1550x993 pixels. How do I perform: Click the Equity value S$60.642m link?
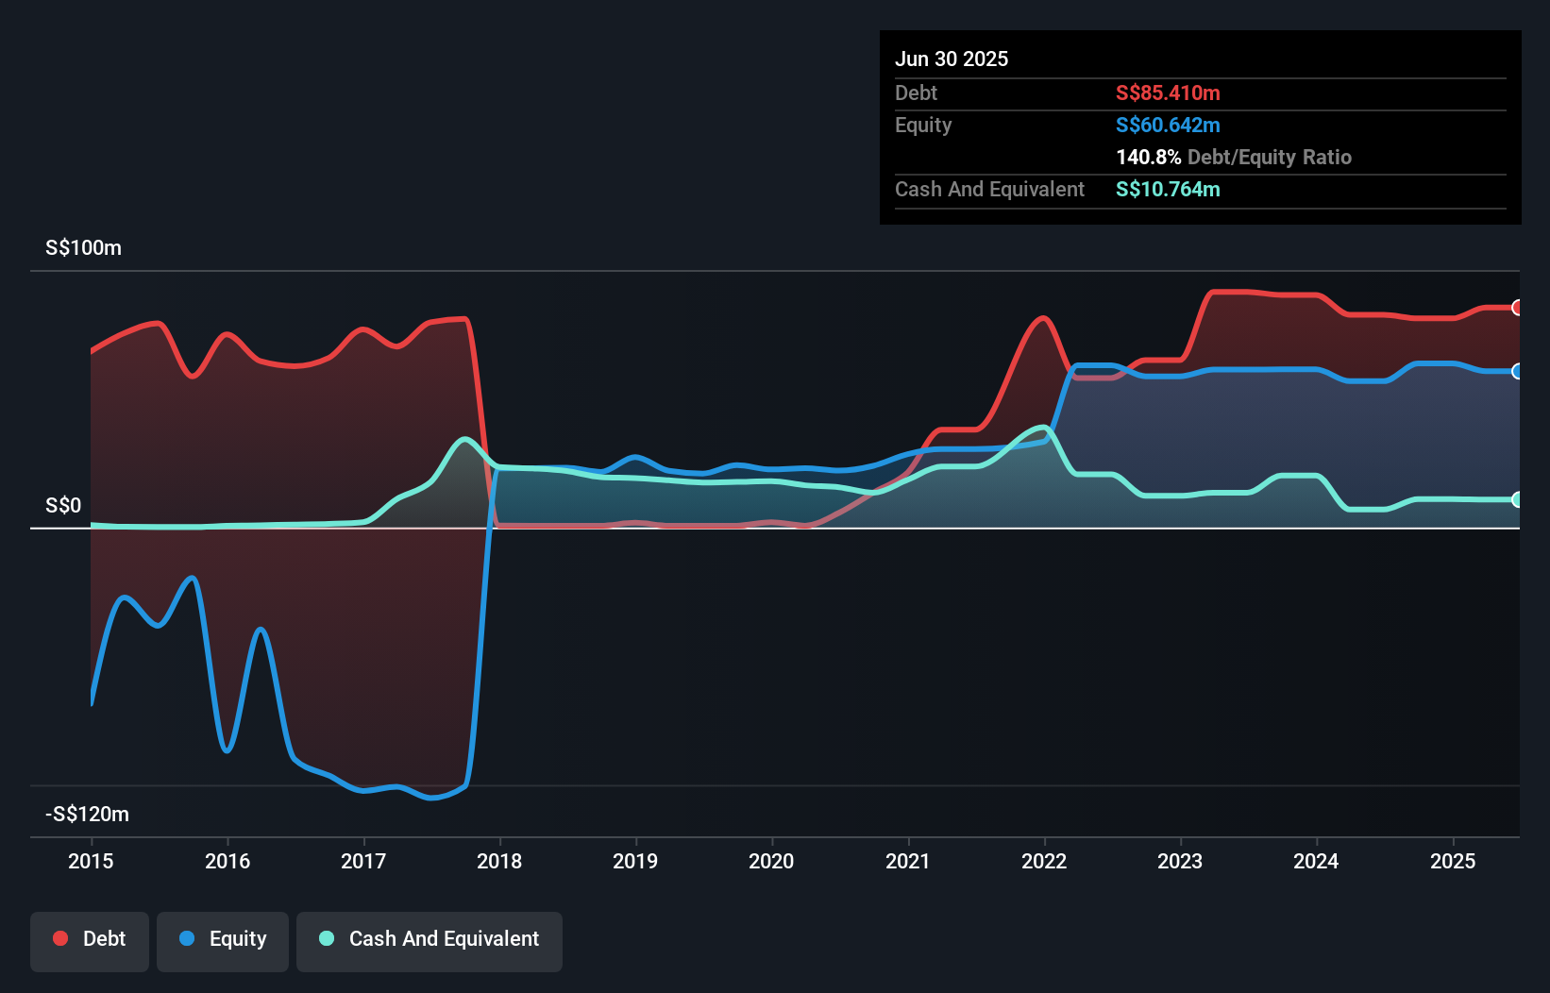pyautogui.click(x=1167, y=125)
